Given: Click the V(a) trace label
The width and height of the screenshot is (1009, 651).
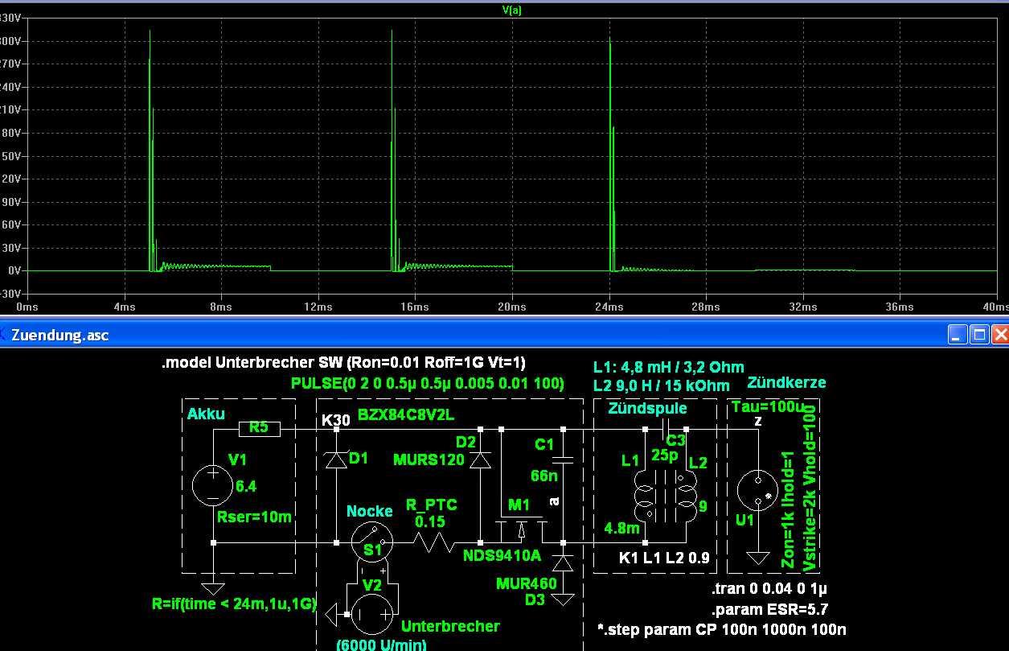Looking at the screenshot, I should point(511,10).
